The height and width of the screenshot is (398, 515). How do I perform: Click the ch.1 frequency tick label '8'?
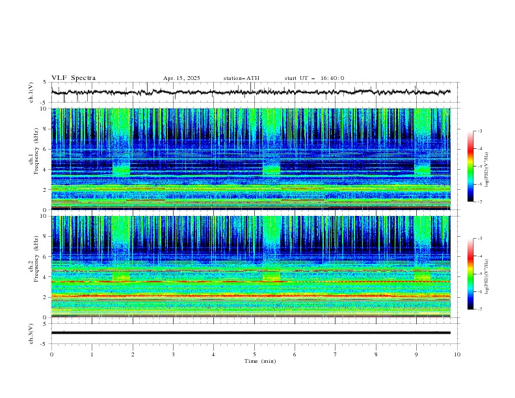coord(46,129)
